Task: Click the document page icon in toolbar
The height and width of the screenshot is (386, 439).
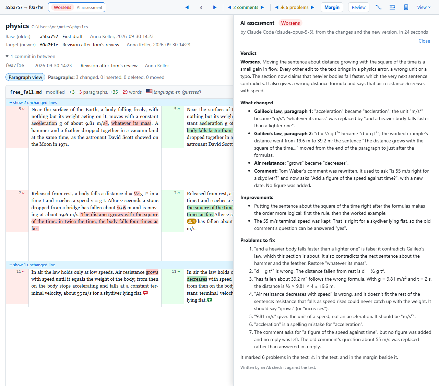Action: pos(406,7)
